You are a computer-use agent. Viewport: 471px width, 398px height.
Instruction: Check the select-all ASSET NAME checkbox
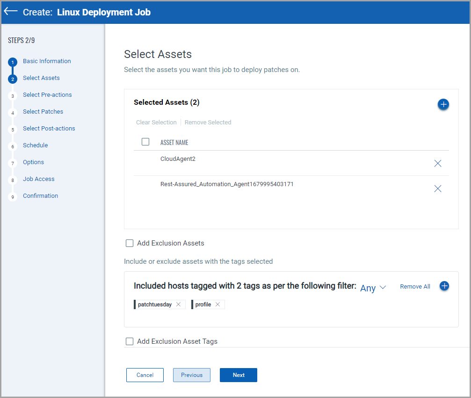[x=145, y=142]
